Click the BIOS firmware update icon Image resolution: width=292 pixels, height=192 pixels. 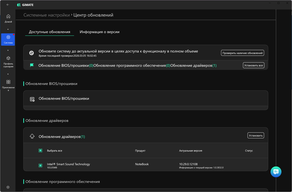(32, 99)
